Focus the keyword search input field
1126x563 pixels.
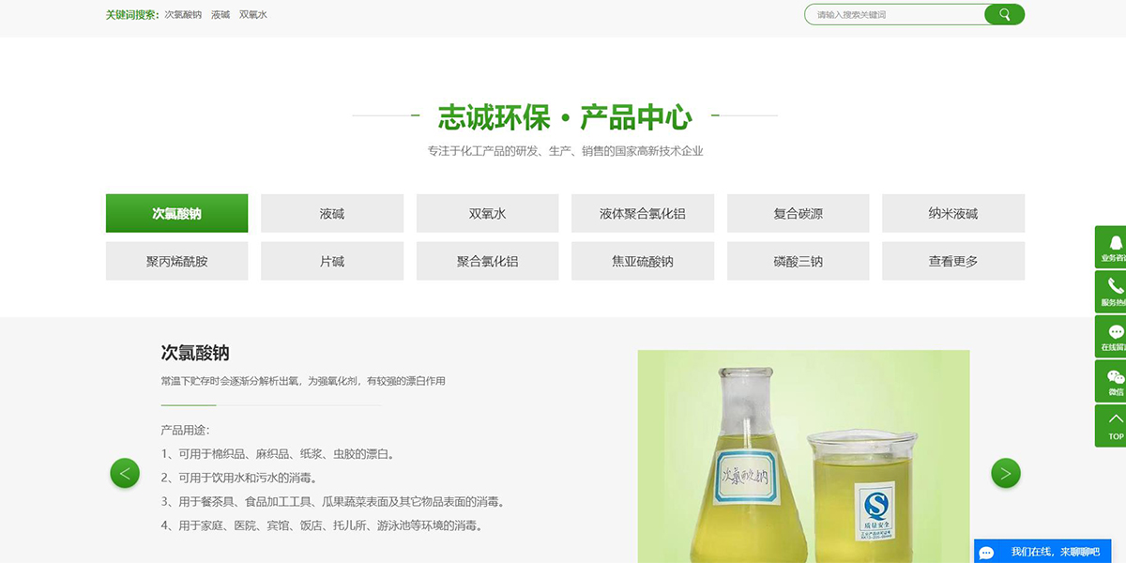pos(891,14)
